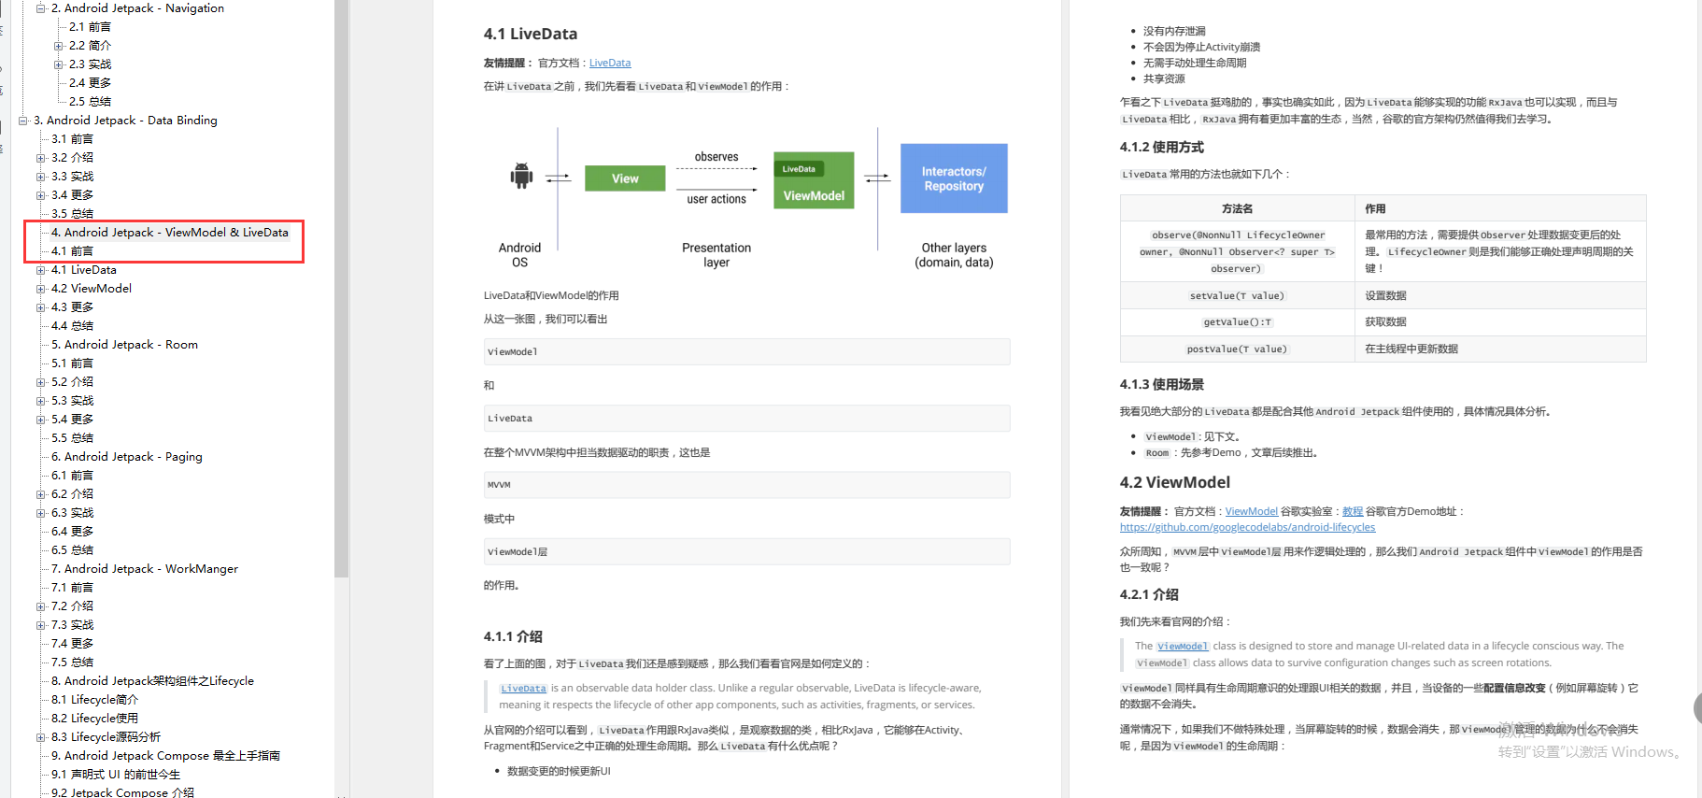Expand the '3.4 更多' bookmark node
Image resolution: width=1702 pixels, height=798 pixels.
pos(40,195)
